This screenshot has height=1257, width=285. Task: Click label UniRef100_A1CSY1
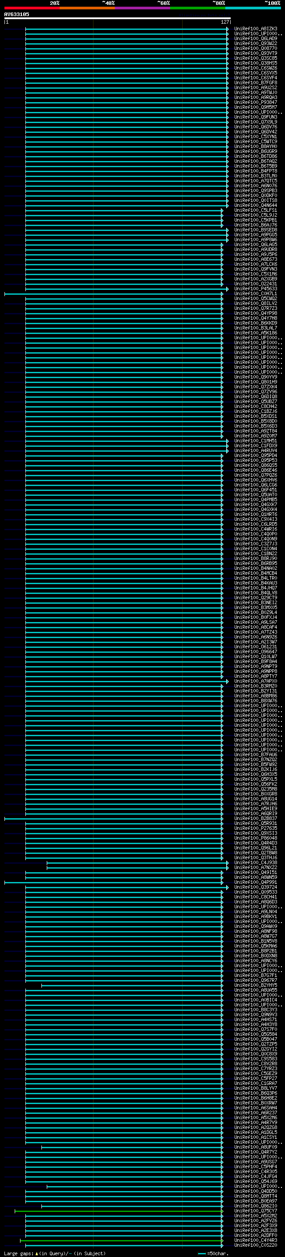255,1137
